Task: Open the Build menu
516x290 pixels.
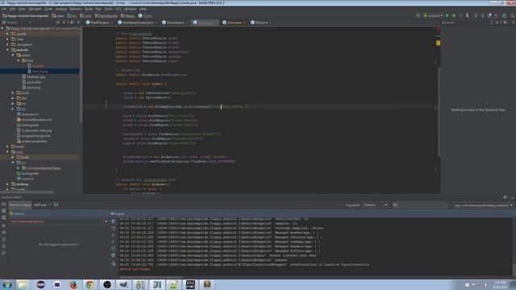Action: [x=89, y=9]
